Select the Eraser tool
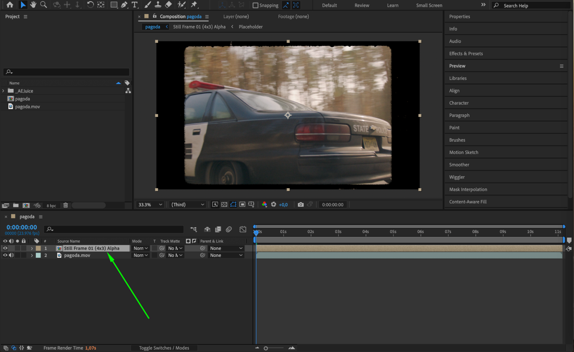574x352 pixels. (x=169, y=5)
